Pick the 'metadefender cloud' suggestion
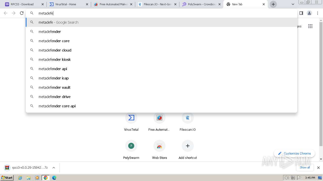The width and height of the screenshot is (323, 181). [161, 50]
